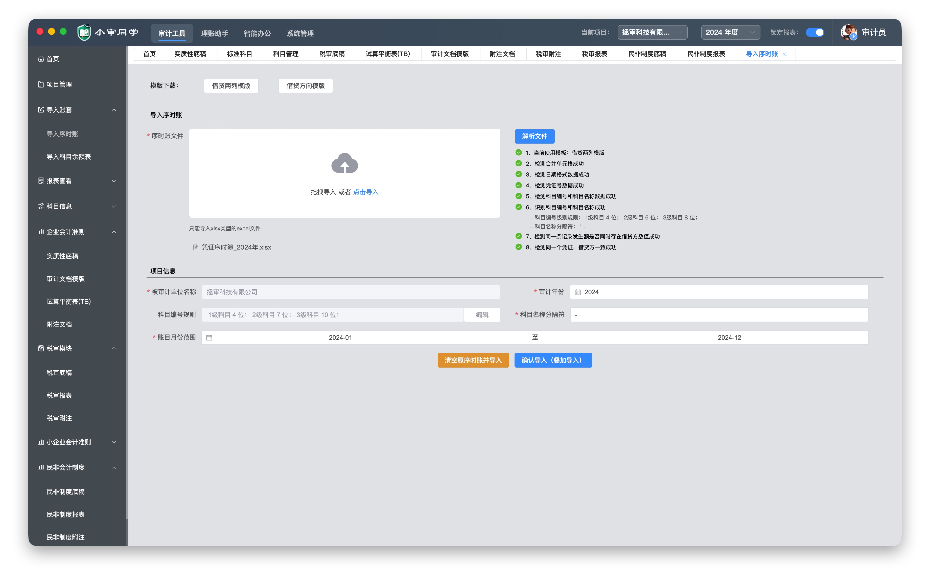Expand the 小企业会计准则 sidebar group
The width and height of the screenshot is (930, 584).
pos(114,442)
